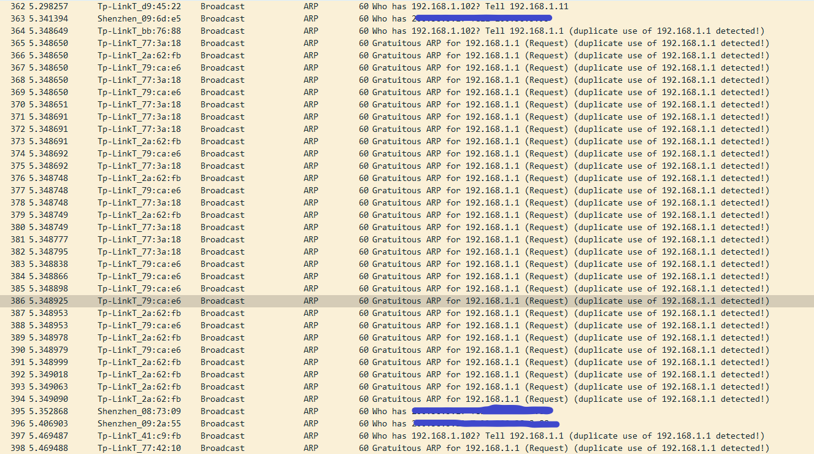Click the time 5.348978 entry
Image resolution: width=814 pixels, height=454 pixels.
[x=48, y=337]
